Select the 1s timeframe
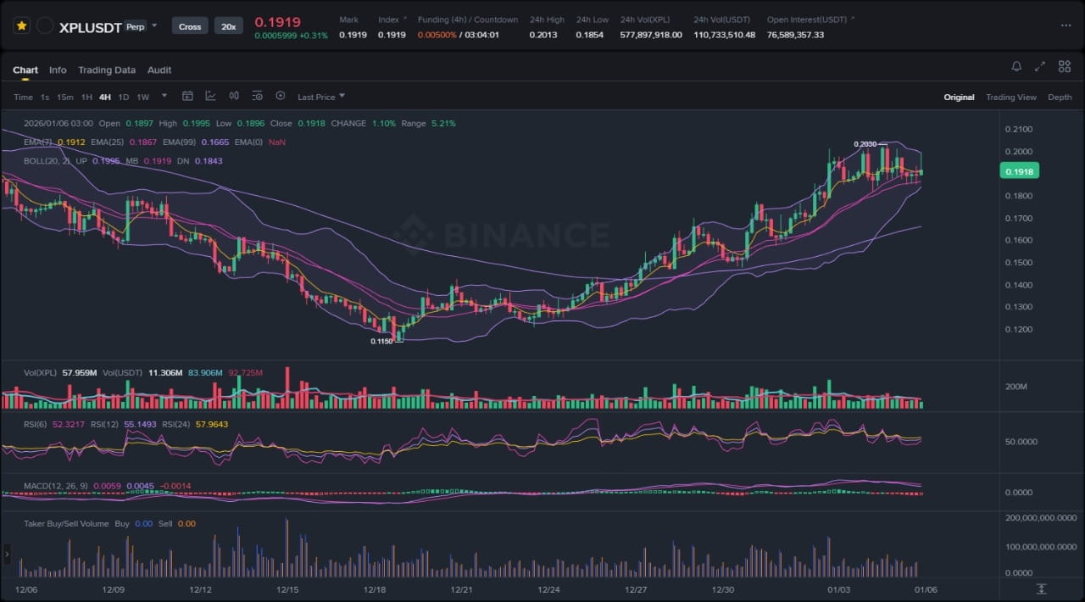 pyautogui.click(x=45, y=97)
